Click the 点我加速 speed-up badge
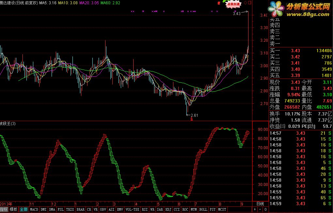The height and width of the screenshot is (213, 333). (x=233, y=4)
